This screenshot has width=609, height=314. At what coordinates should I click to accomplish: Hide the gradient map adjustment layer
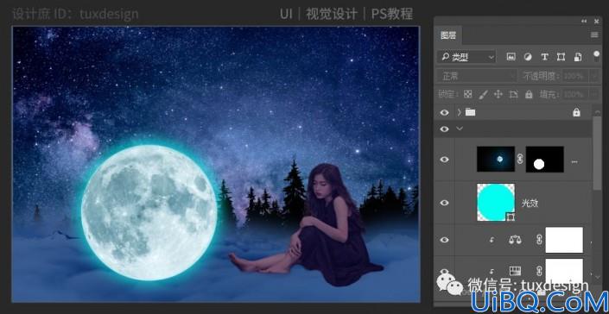(x=444, y=271)
